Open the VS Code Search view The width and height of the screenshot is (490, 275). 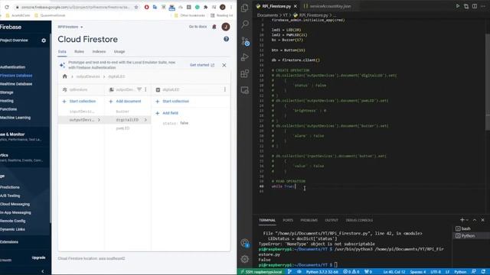[245, 24]
